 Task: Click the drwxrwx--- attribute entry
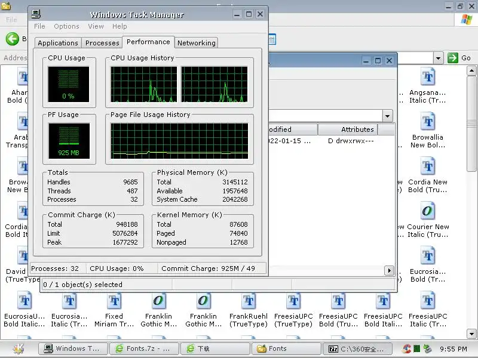pos(351,141)
